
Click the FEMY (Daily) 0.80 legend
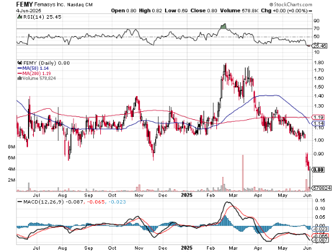[x=46, y=63]
